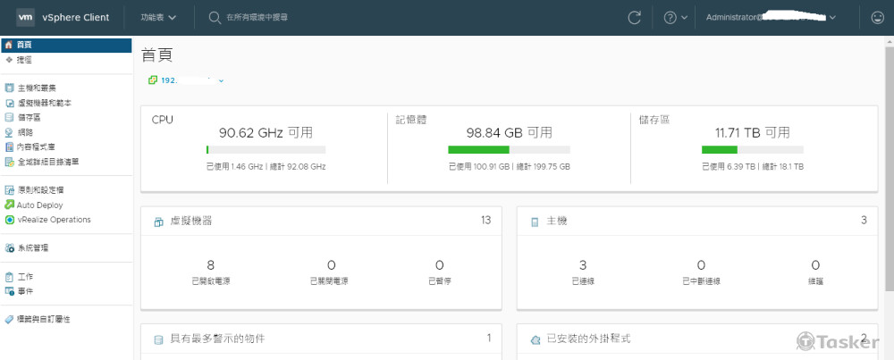Open 全域詳細目錄清單 in sidebar

tap(47, 162)
